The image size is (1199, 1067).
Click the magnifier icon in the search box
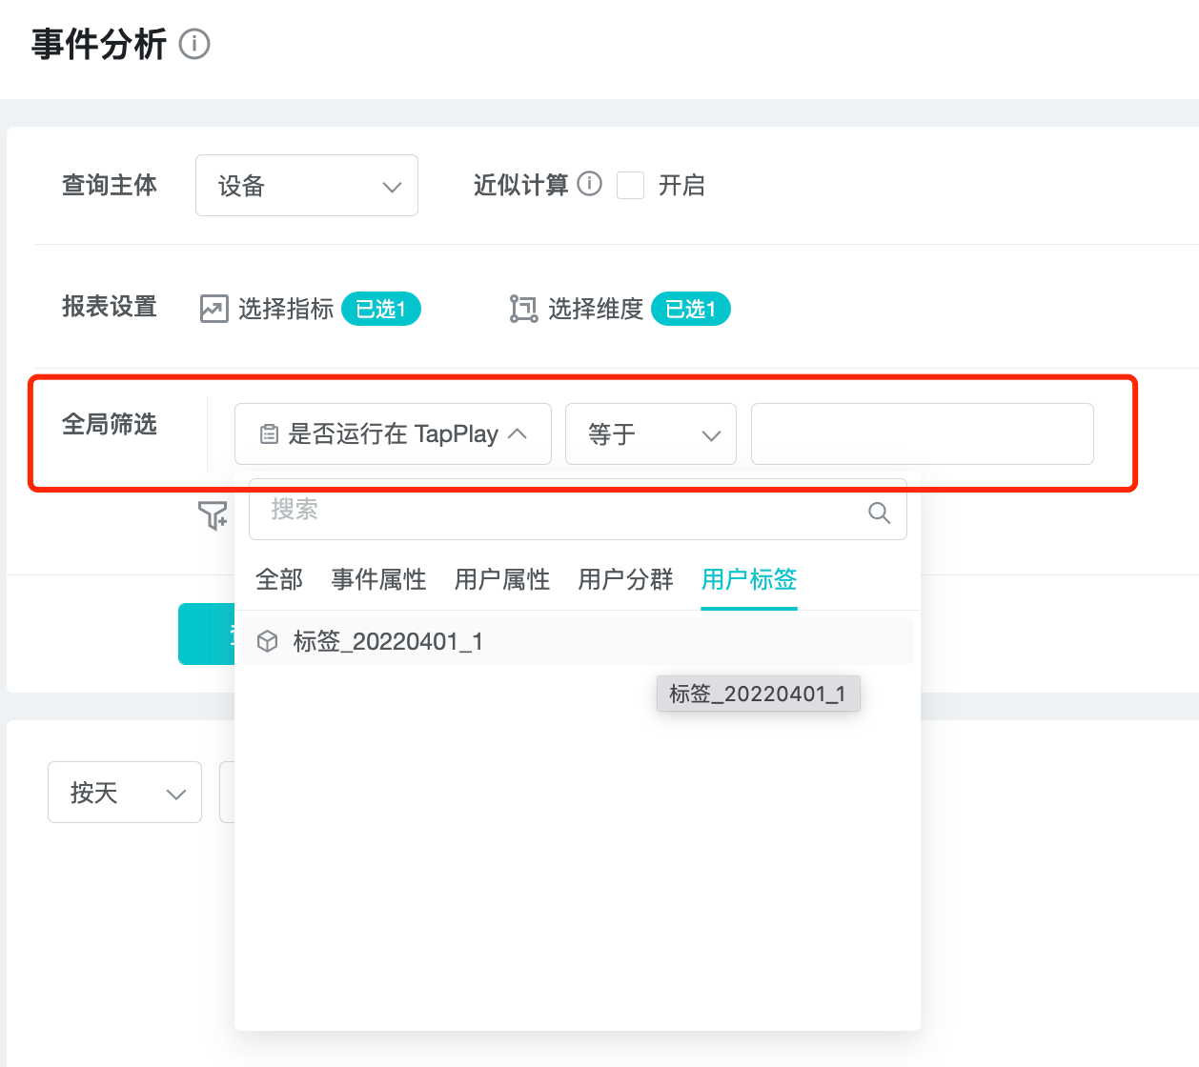coord(878,512)
